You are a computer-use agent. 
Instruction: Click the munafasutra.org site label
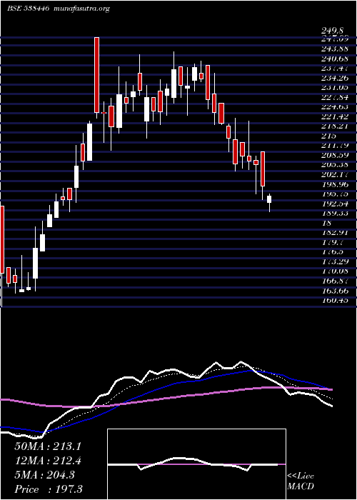point(82,9)
